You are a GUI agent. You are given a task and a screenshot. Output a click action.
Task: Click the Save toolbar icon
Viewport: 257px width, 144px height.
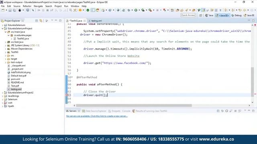pyautogui.click(x=10, y=10)
